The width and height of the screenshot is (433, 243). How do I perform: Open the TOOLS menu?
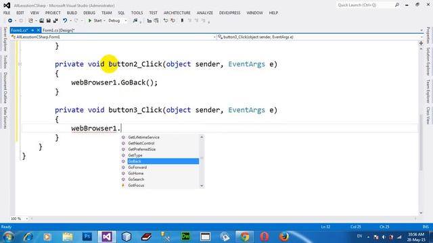click(x=137, y=13)
